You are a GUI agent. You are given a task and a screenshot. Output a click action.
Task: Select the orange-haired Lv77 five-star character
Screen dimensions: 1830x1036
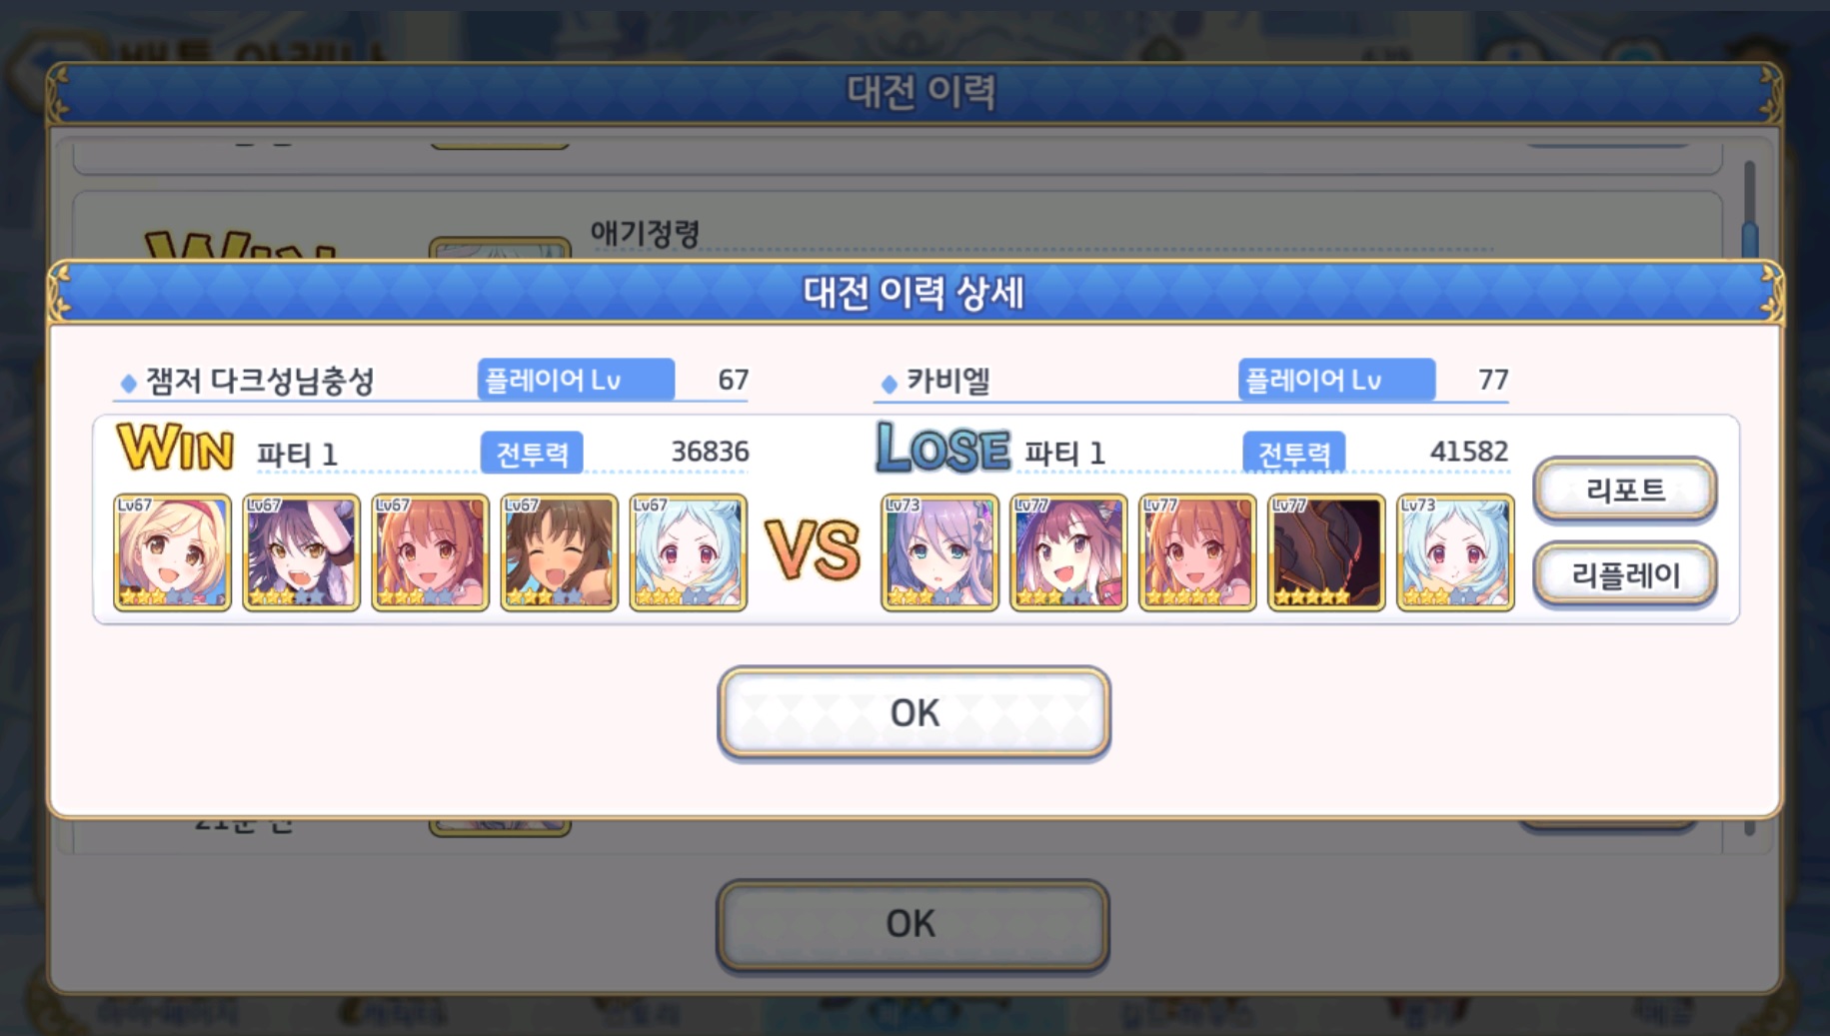pyautogui.click(x=1197, y=551)
